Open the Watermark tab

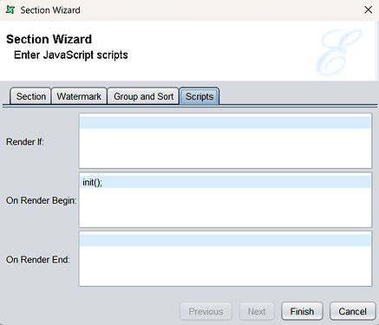(x=79, y=96)
